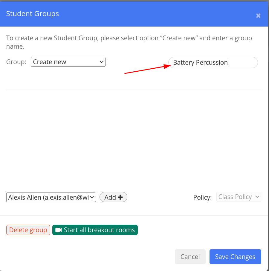Click the Delete group button

pos(28,230)
